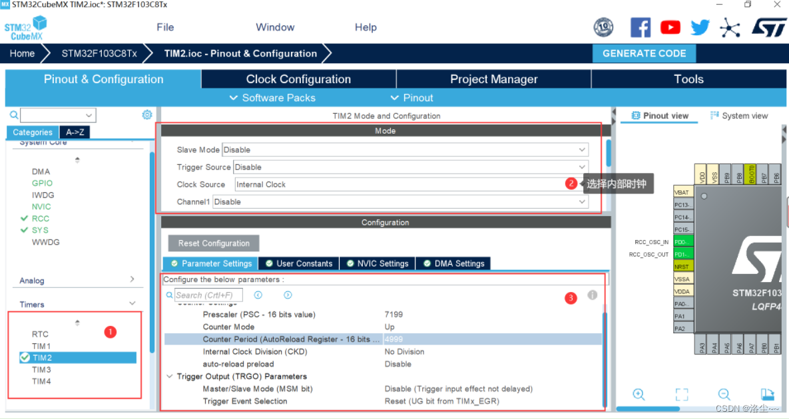
Task: Open the category settings gear icon
Action: point(147,115)
